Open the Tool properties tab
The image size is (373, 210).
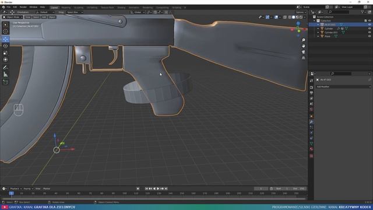coord(311,81)
